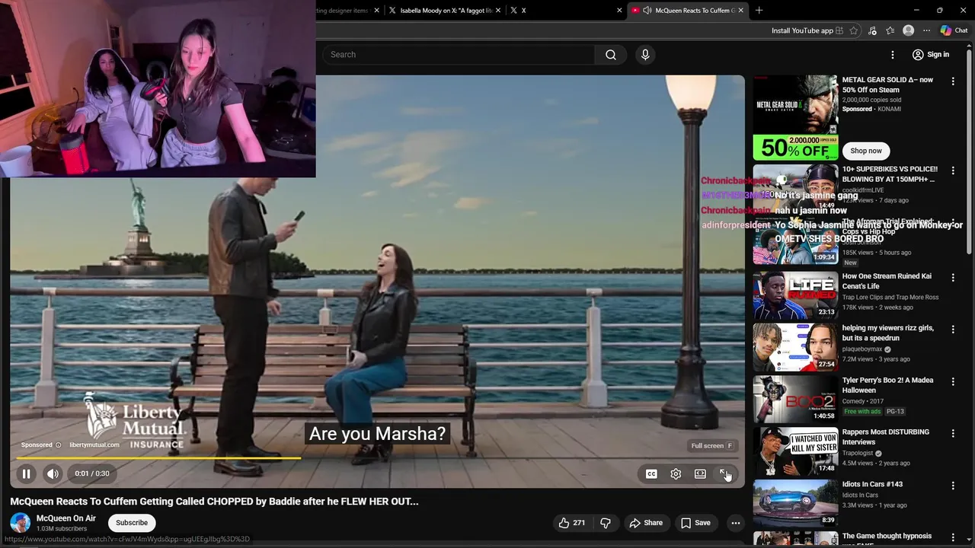Open a new browser tab

pyautogui.click(x=759, y=11)
